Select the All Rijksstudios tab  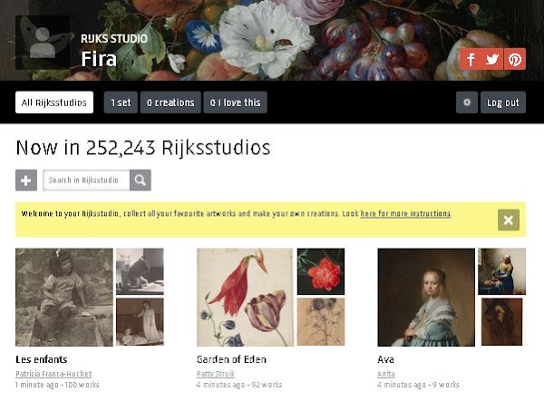54,103
